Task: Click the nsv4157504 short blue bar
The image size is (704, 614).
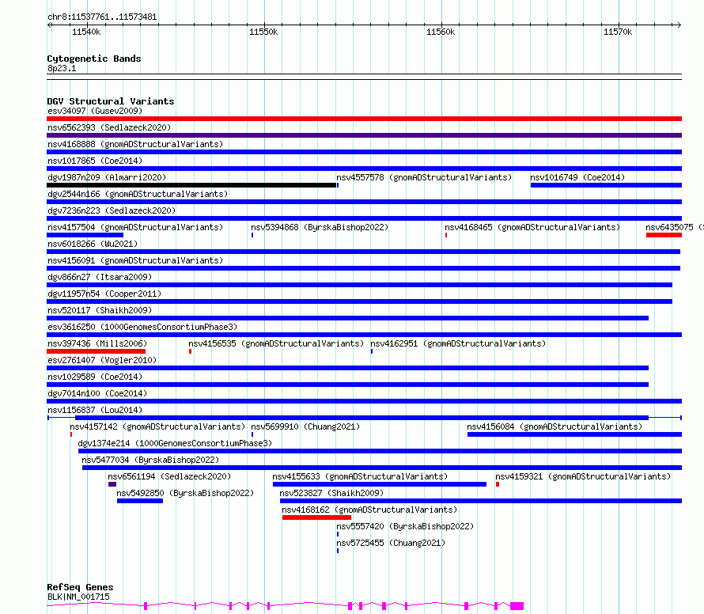Action: click(x=85, y=235)
